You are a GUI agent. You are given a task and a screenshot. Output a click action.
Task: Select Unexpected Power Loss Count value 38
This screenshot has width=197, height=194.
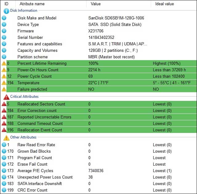tap(90, 177)
